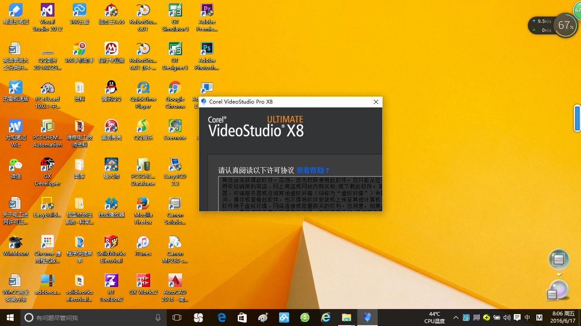The width and height of the screenshot is (581, 326).
Task: Toggle the 中 input method indicator
Action: coord(527,317)
